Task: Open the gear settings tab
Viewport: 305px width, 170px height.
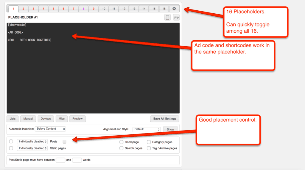Action: (x=174, y=9)
